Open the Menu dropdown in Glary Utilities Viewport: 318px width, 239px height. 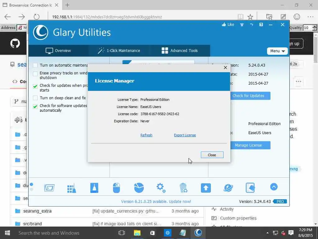coord(277,51)
